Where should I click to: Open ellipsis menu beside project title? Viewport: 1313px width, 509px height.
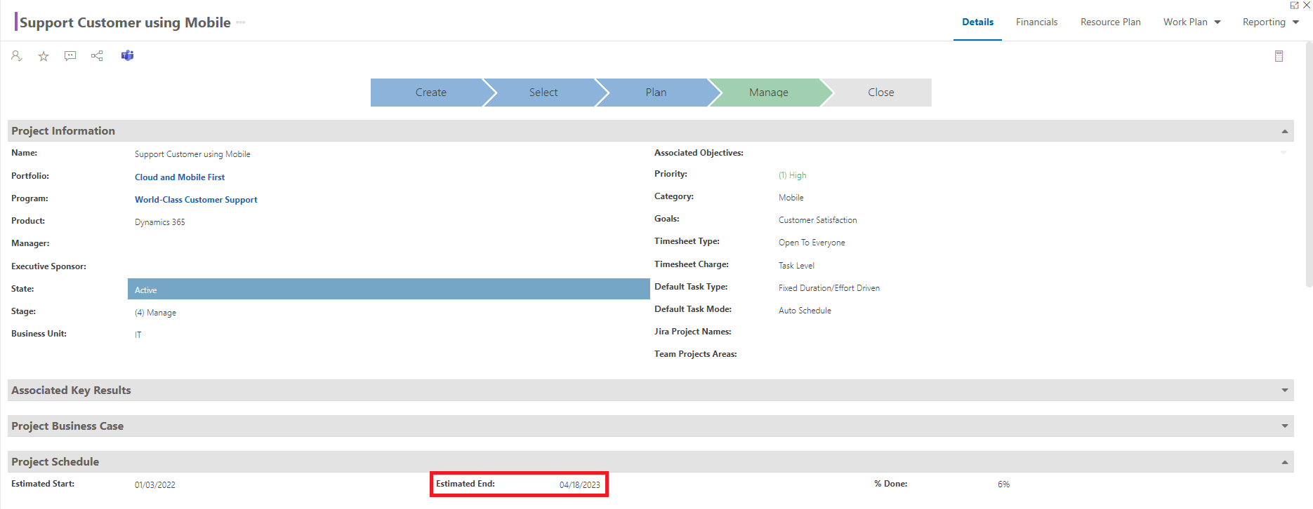point(241,22)
